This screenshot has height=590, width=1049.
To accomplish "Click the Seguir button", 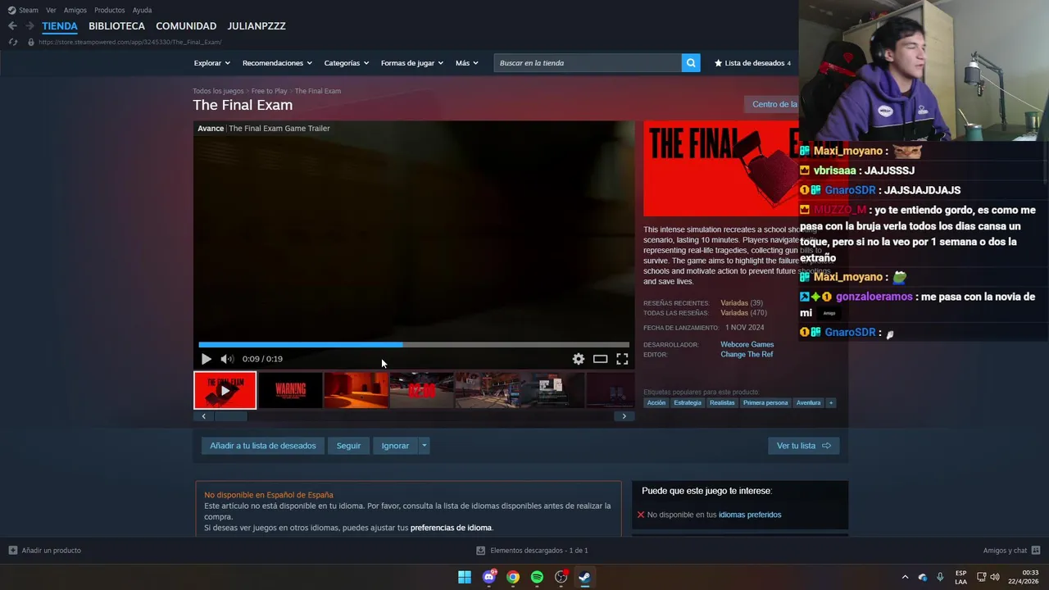I will click(348, 446).
